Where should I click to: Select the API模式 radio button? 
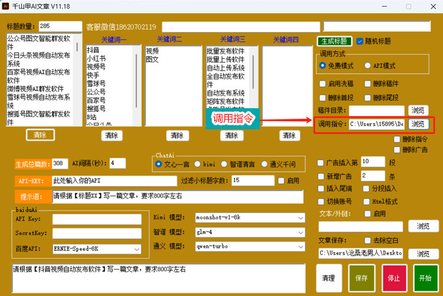point(367,66)
